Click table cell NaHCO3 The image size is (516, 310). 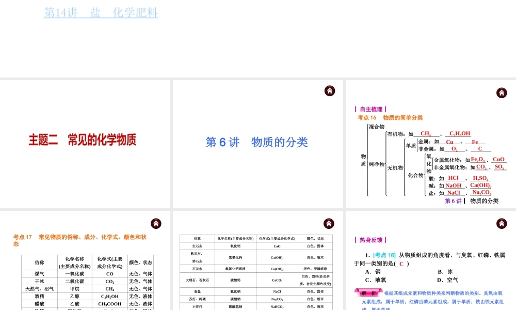point(277,307)
